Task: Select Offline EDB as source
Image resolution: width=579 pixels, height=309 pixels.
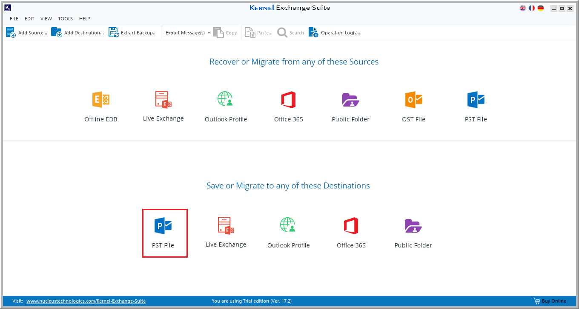Action: click(x=101, y=107)
